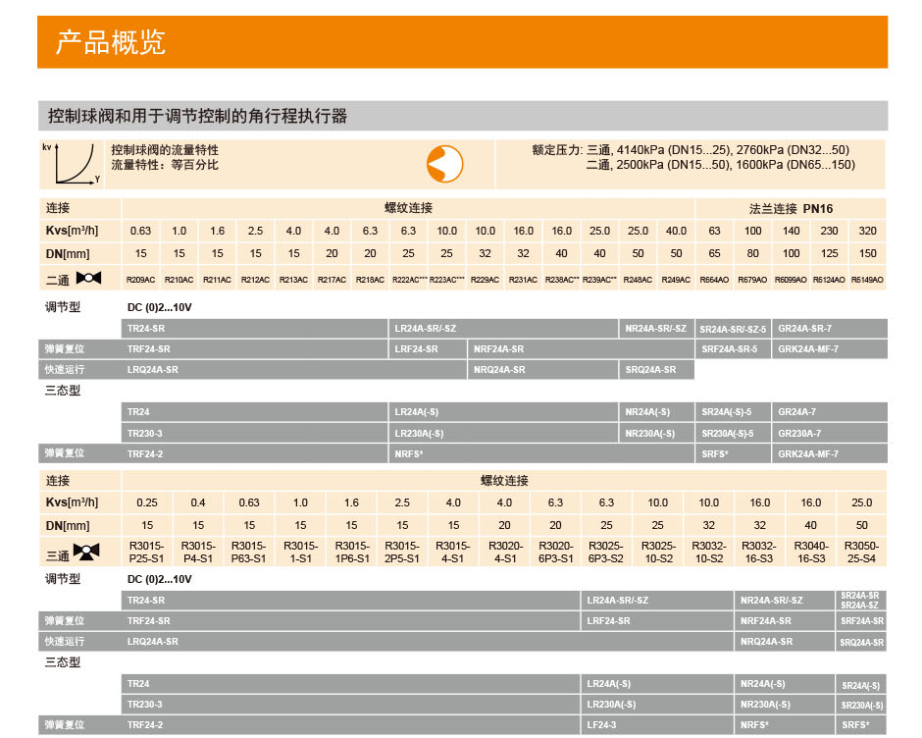The width and height of the screenshot is (922, 738).
Task: Select valve model R248AC
Action: pos(638,280)
